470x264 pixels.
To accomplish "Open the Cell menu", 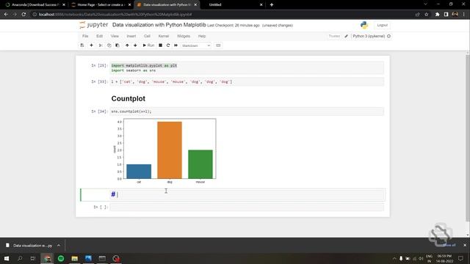I will 147,36.
